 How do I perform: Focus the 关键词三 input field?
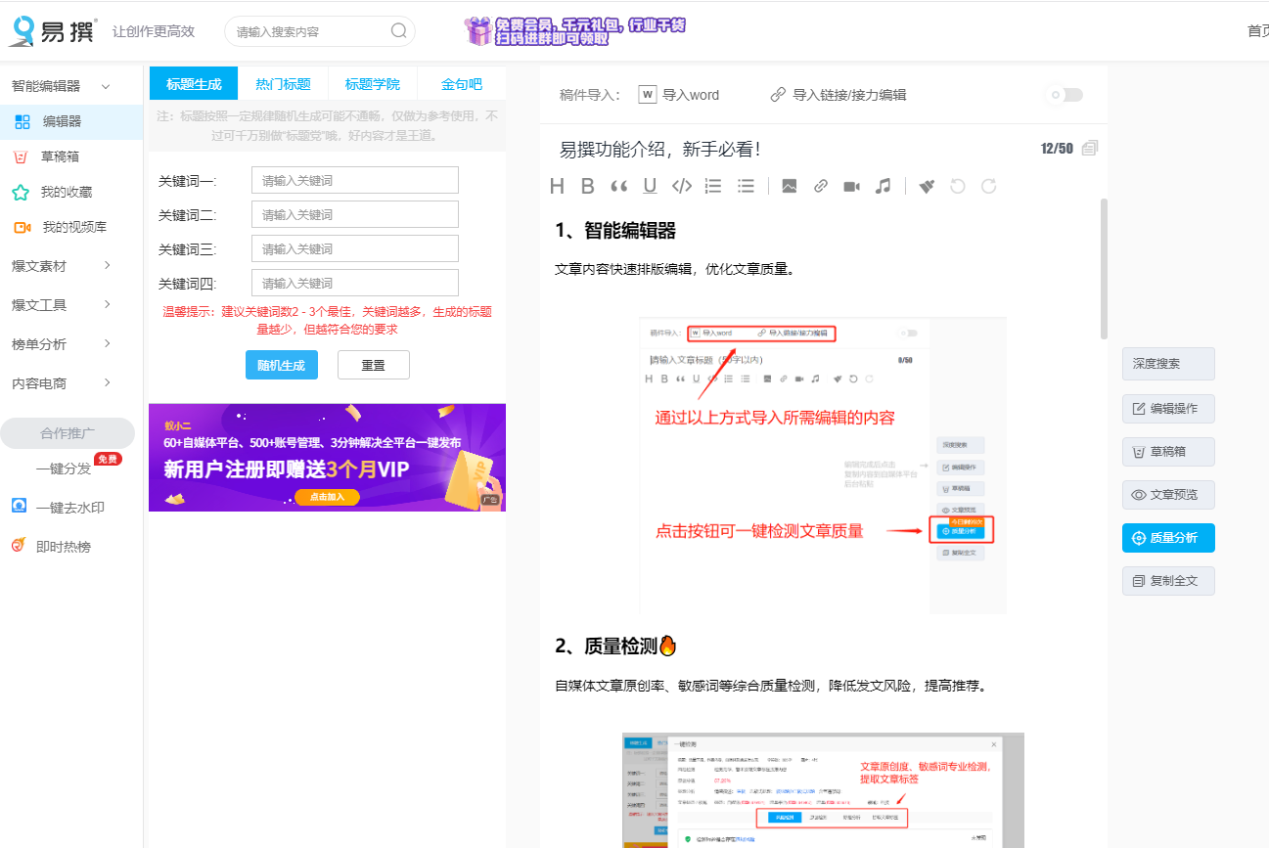point(355,248)
